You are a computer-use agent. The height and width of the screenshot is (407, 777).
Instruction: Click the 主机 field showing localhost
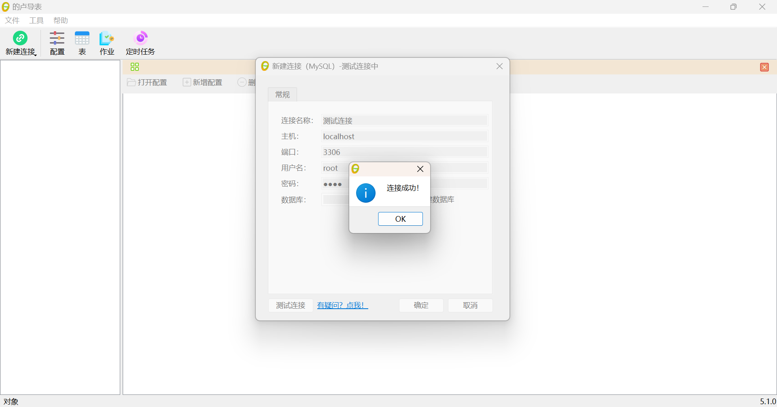pyautogui.click(x=405, y=136)
